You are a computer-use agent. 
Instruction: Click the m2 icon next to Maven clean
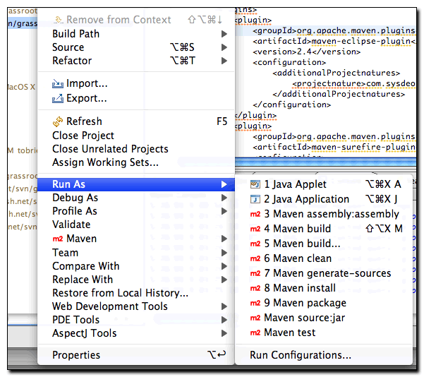coord(255,258)
